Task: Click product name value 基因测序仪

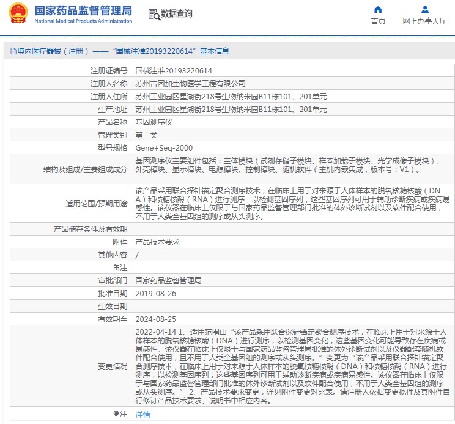Action: [154, 122]
